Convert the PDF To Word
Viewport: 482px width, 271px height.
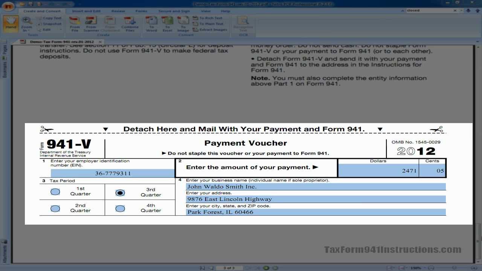point(151,24)
